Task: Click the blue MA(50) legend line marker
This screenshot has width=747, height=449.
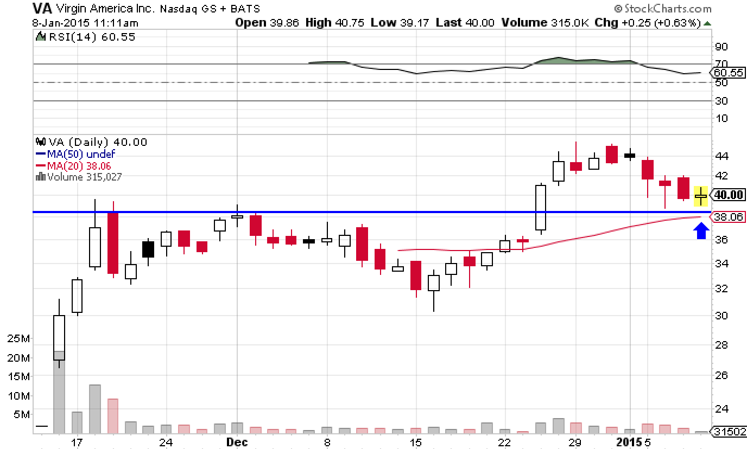Action: coord(40,154)
